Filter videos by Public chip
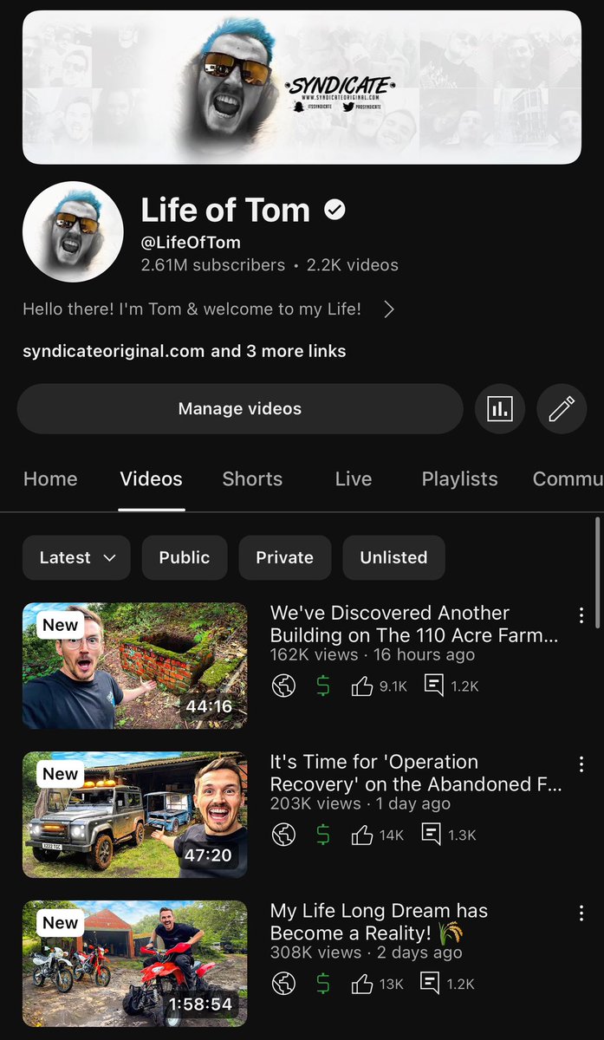Image resolution: width=604 pixels, height=1040 pixels. point(185,557)
